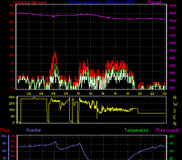
Task: Click the 1030 pressure scale value
Action: 173,6
